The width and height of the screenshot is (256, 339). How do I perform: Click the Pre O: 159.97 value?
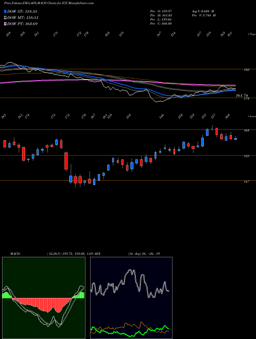coord(161,11)
